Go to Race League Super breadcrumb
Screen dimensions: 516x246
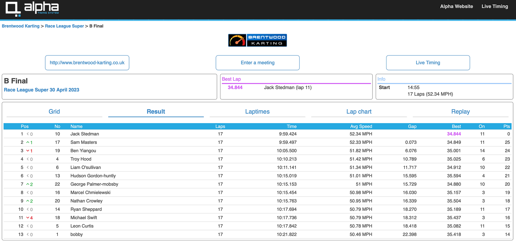[x=64, y=26]
